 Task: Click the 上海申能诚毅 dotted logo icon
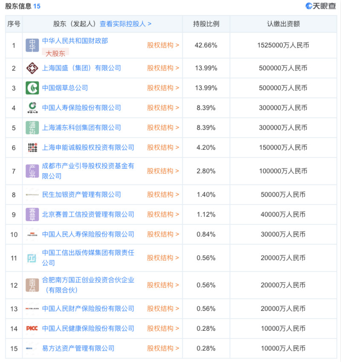click(x=32, y=147)
